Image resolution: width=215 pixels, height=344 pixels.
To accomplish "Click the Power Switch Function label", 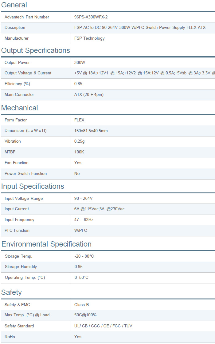I will [26, 174].
